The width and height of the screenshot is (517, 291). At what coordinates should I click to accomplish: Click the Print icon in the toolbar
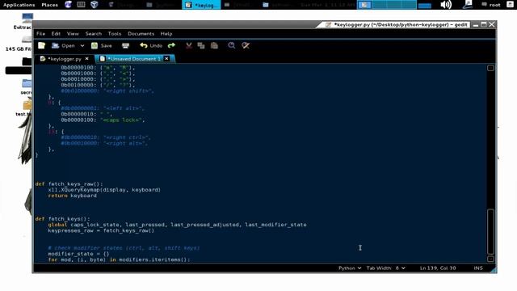(x=126, y=45)
